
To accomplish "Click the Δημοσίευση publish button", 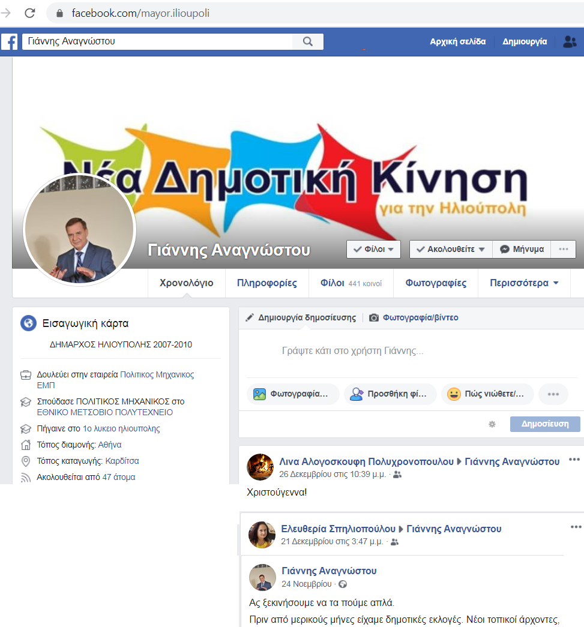I will tap(545, 424).
